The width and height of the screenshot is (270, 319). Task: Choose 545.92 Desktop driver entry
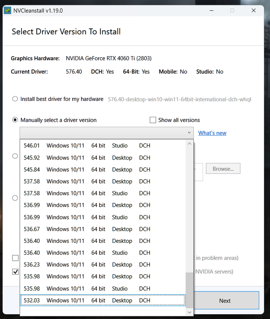tap(103, 158)
